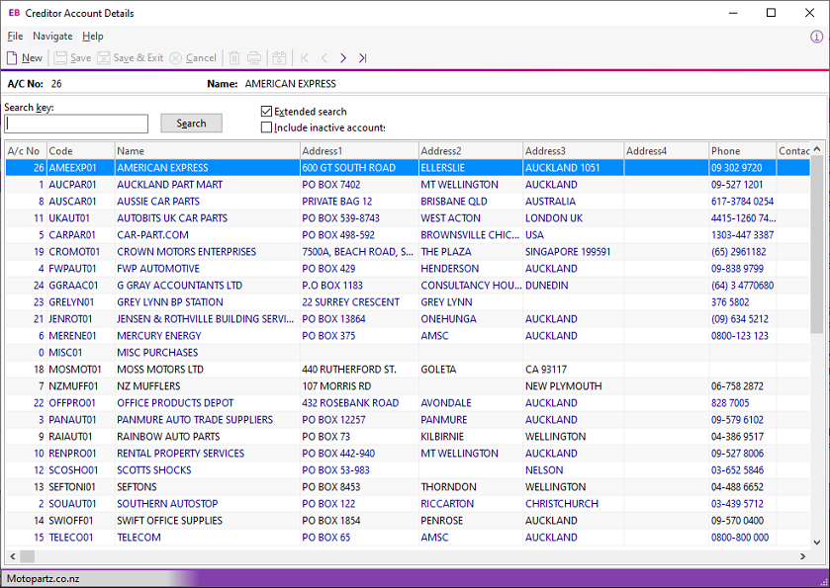Viewport: 830px width, 588px height.
Task: Sort by the Address1 column header
Action: (359, 150)
